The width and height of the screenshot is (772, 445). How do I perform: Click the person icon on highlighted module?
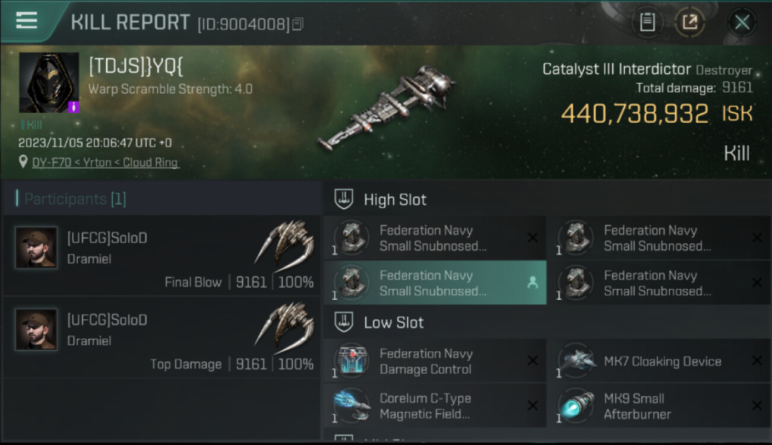coord(532,283)
